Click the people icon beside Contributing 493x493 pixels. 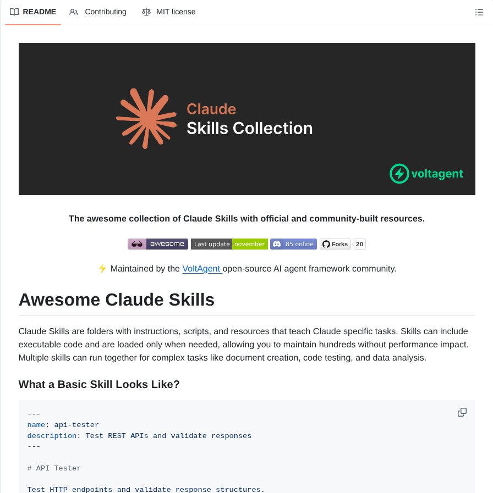click(x=73, y=12)
